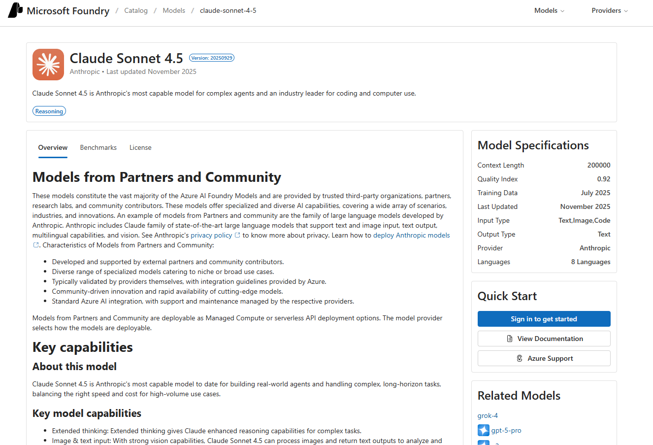The image size is (653, 445).
Task: Click the Claude Sonnet 4.5 model logo
Action: coord(48,65)
